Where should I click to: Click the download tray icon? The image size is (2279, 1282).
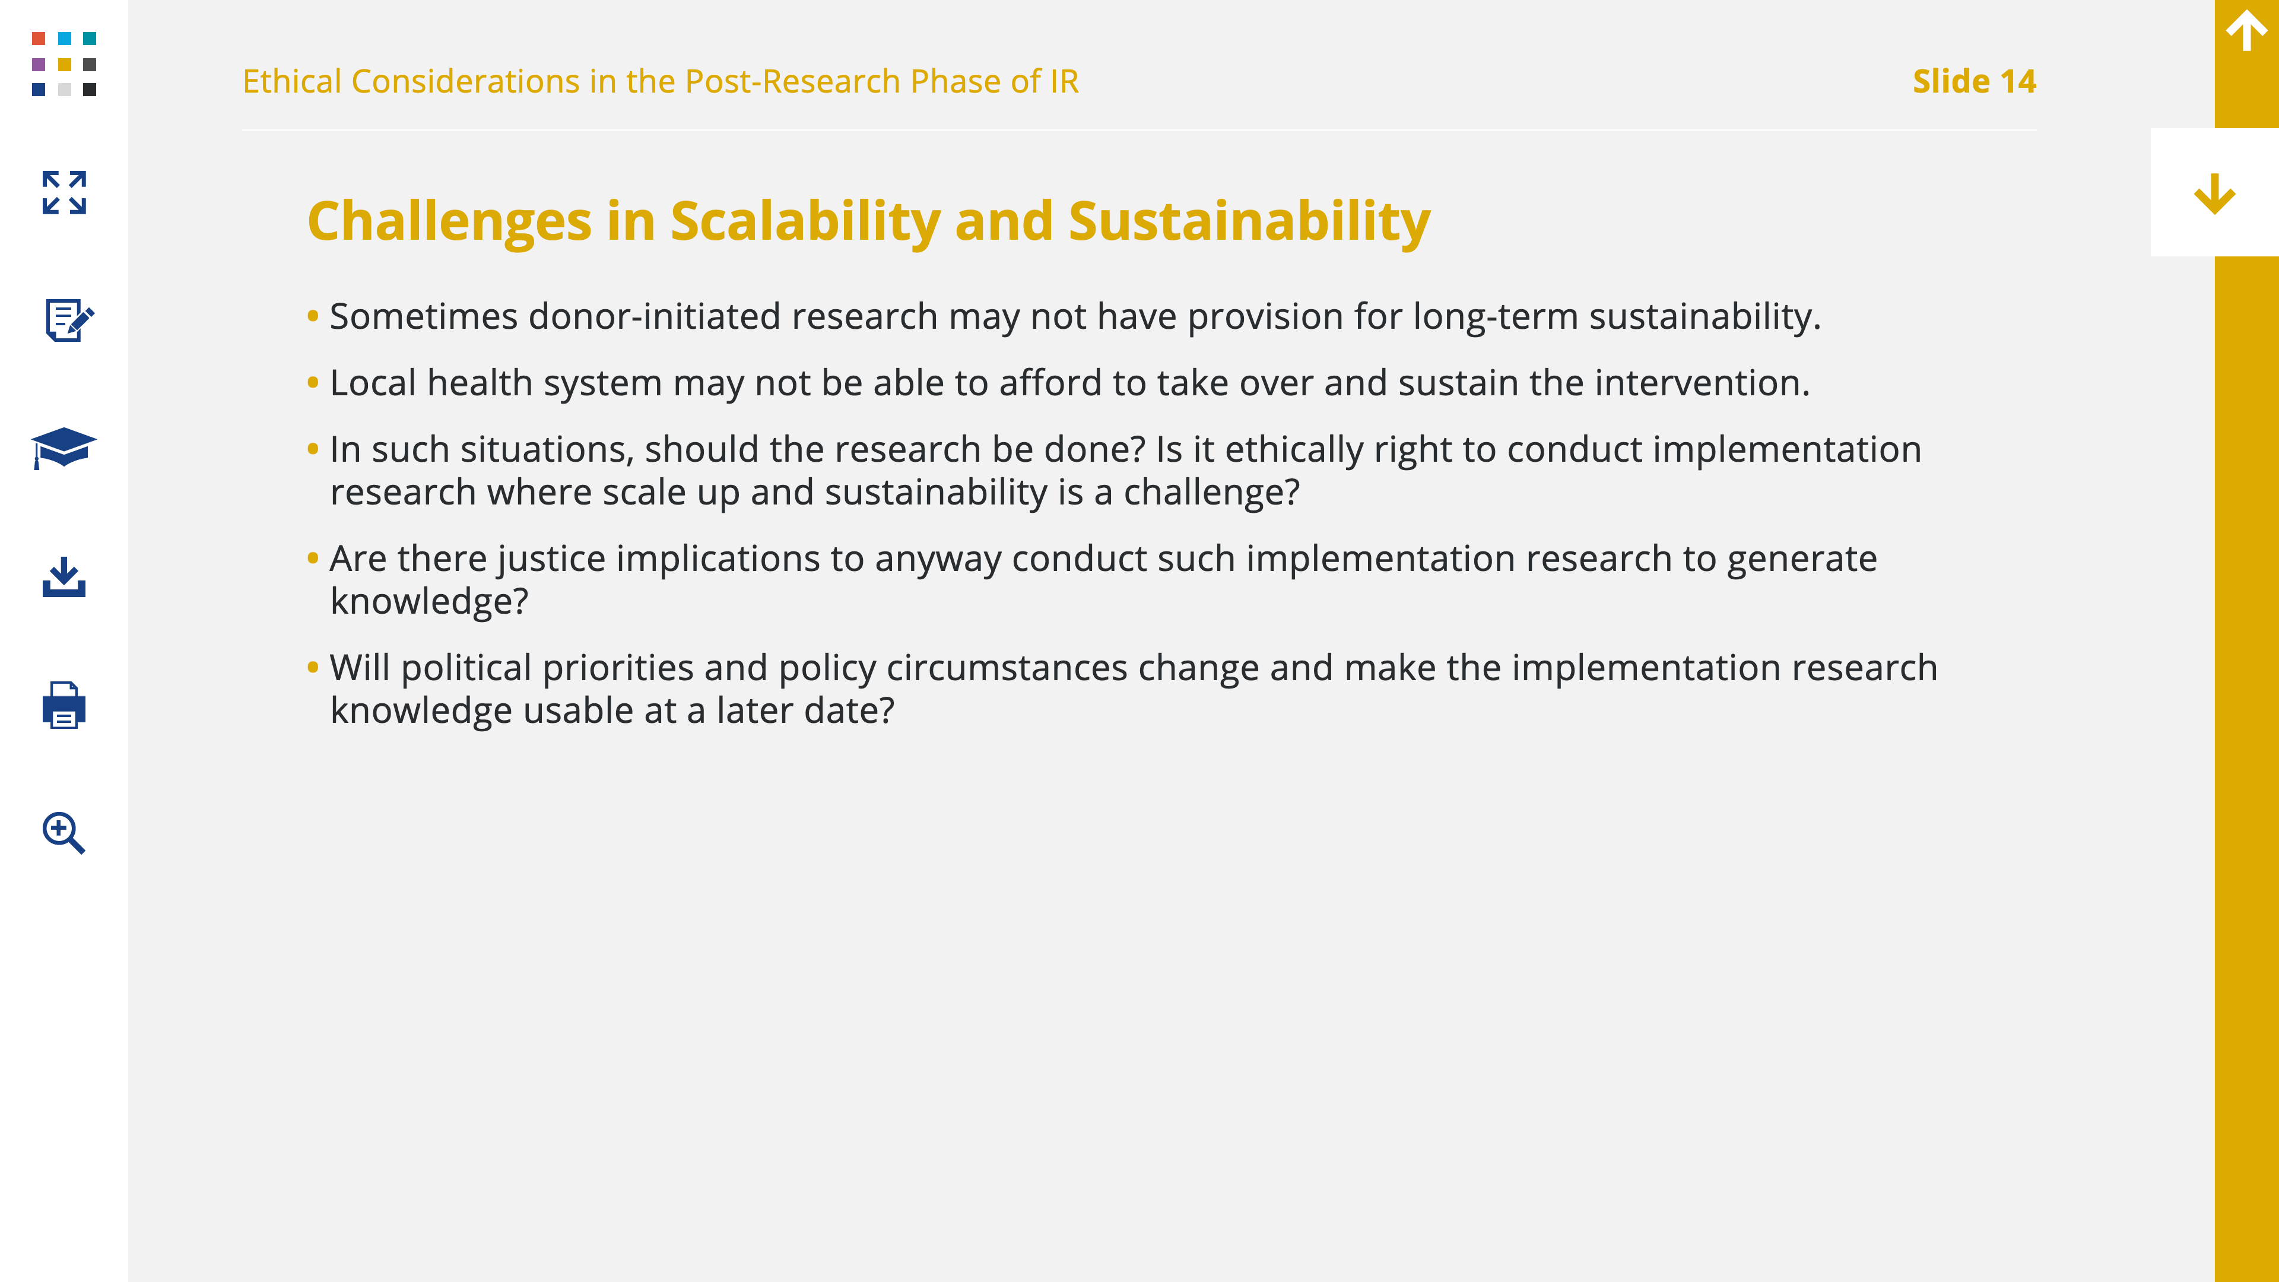(64, 577)
